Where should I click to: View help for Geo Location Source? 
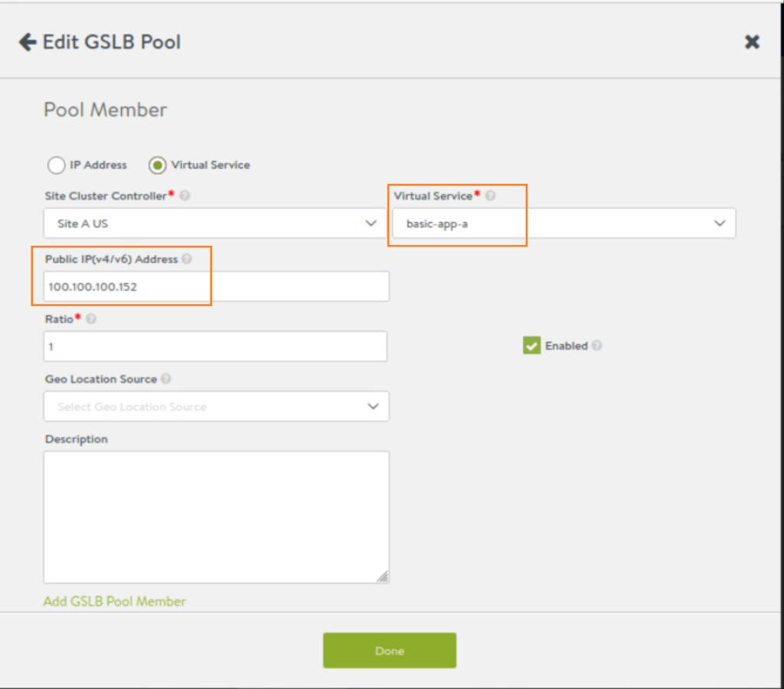pyautogui.click(x=166, y=379)
